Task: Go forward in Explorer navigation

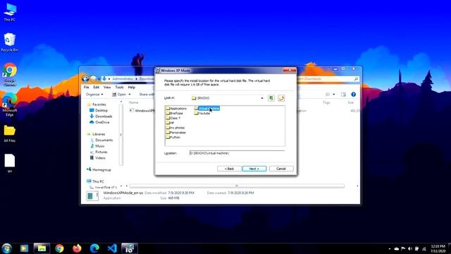Action: point(93,78)
